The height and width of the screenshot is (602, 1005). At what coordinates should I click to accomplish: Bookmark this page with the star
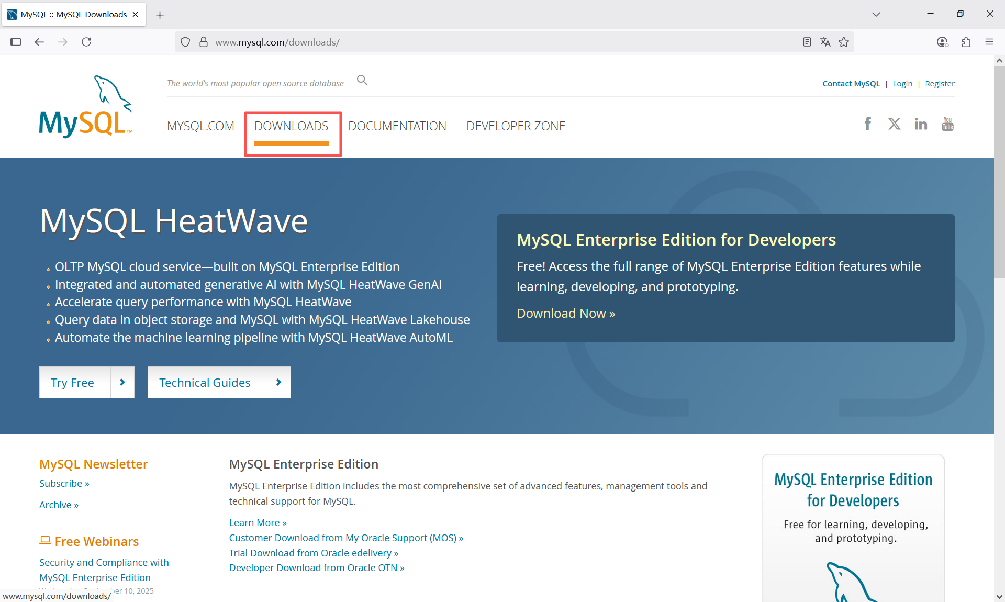(x=844, y=42)
